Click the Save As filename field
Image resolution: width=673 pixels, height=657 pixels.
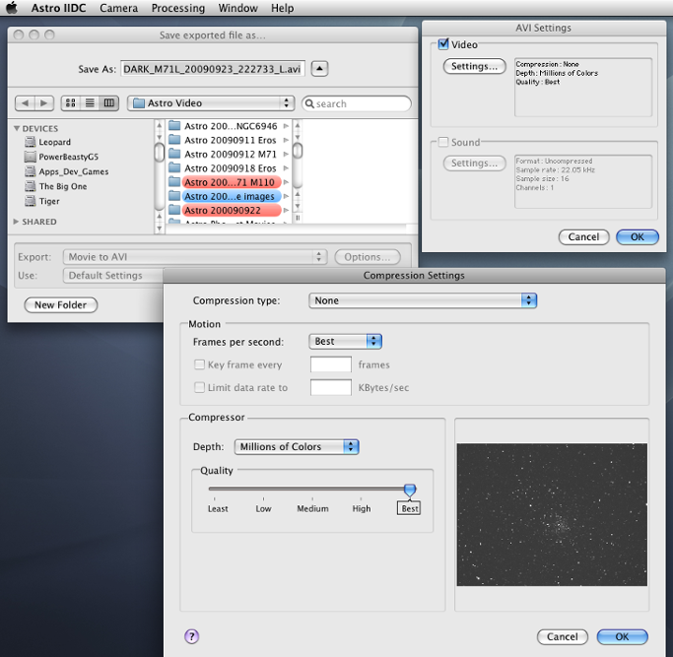point(213,69)
